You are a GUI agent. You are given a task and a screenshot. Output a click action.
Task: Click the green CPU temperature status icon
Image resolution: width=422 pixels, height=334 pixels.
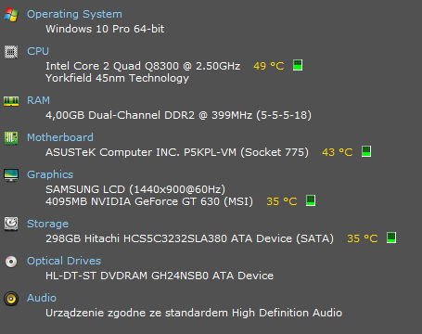coord(298,65)
